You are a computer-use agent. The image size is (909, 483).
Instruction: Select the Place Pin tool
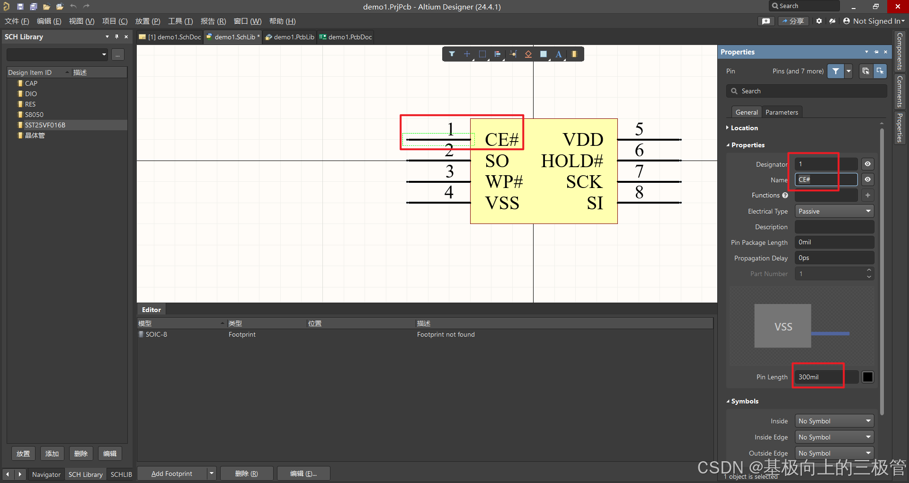(513, 54)
